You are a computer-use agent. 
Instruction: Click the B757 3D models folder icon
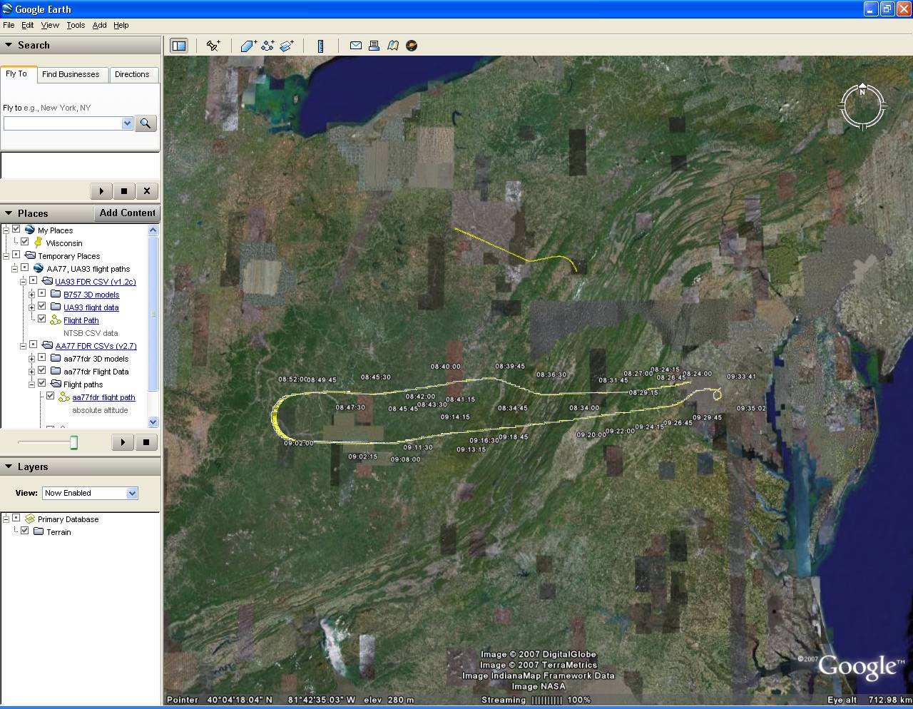pyautogui.click(x=55, y=295)
